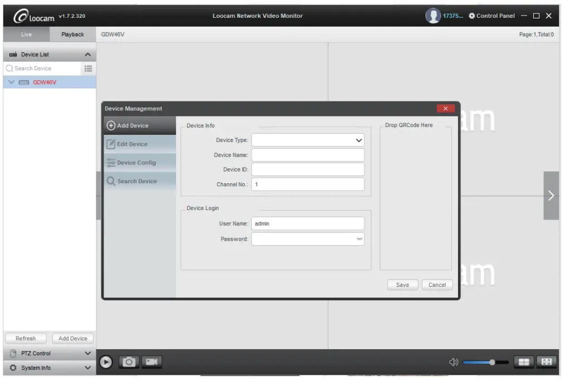Click the GDW46V header label
Viewport: 565px width, 381px height.
113,35
